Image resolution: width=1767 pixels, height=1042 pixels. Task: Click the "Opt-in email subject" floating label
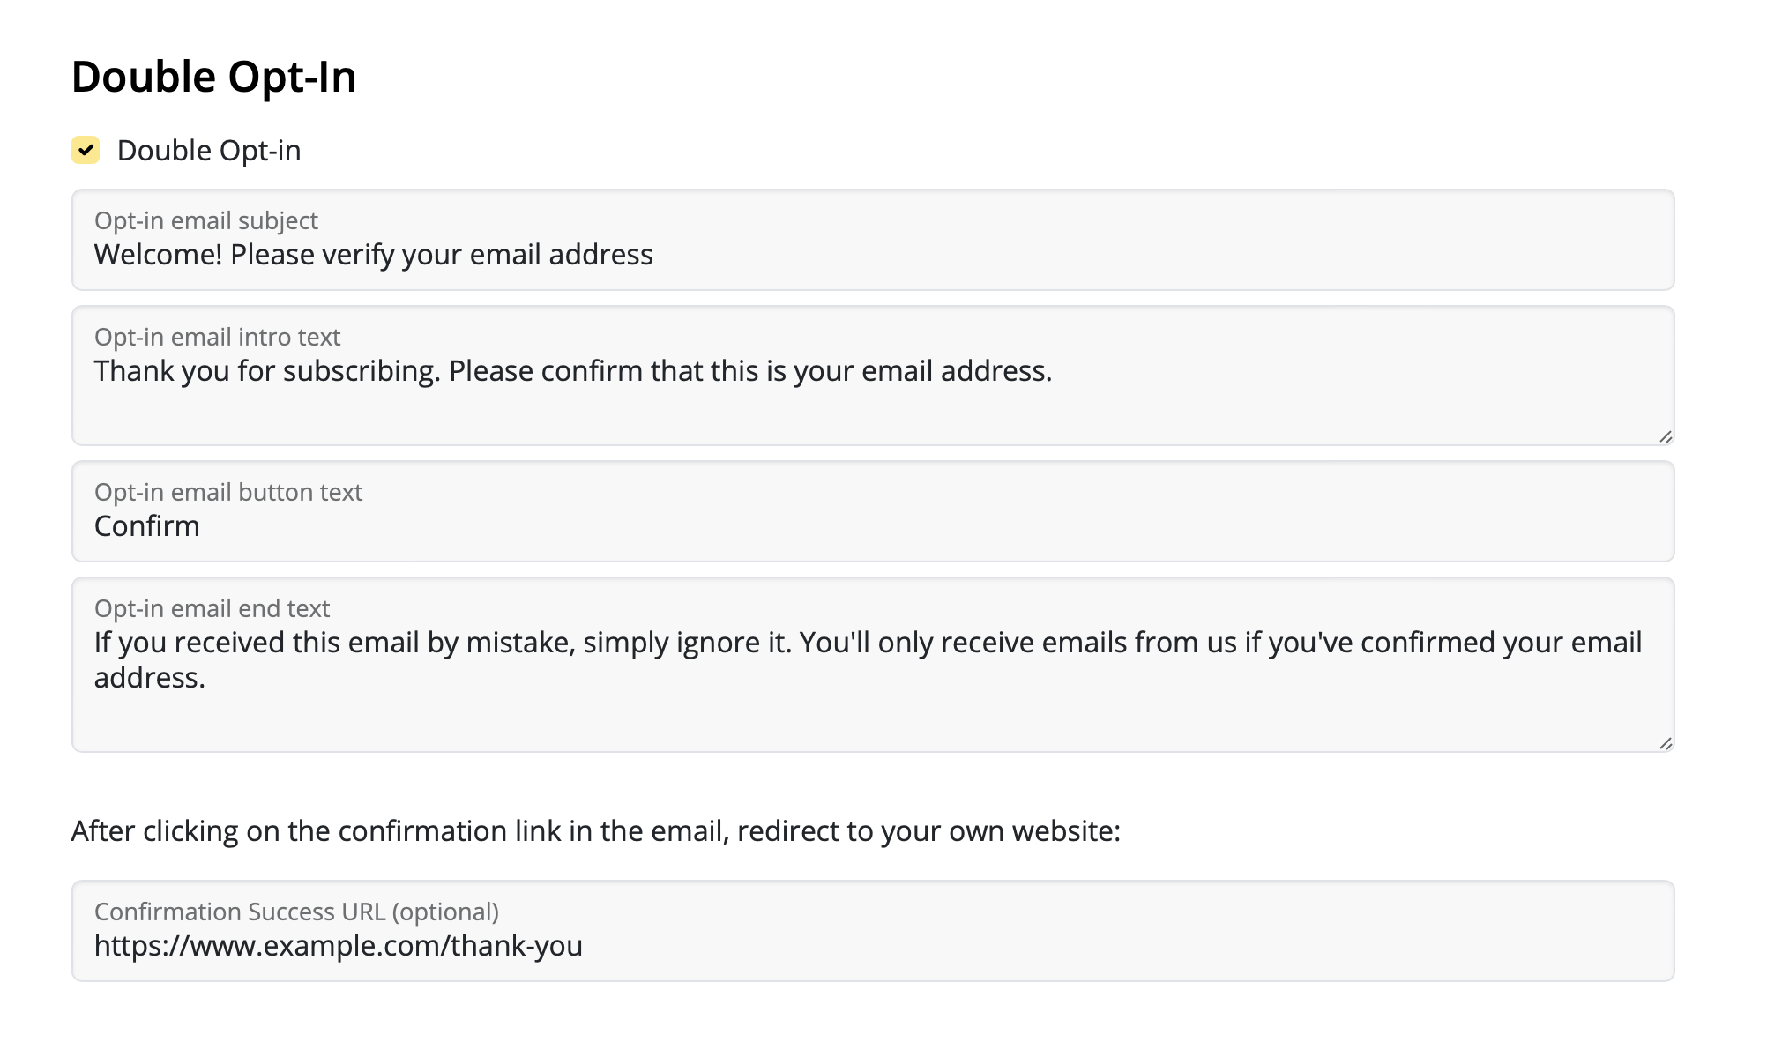[x=206, y=220]
